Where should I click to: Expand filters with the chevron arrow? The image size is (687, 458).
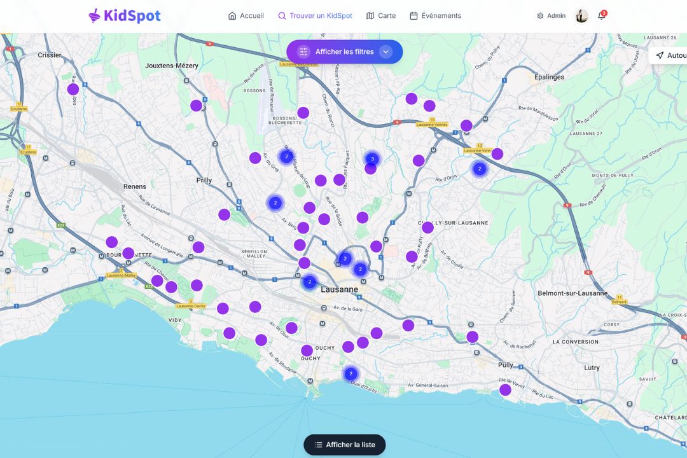(x=385, y=52)
